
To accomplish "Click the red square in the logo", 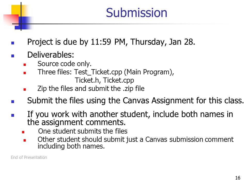I will (x=11, y=20).
